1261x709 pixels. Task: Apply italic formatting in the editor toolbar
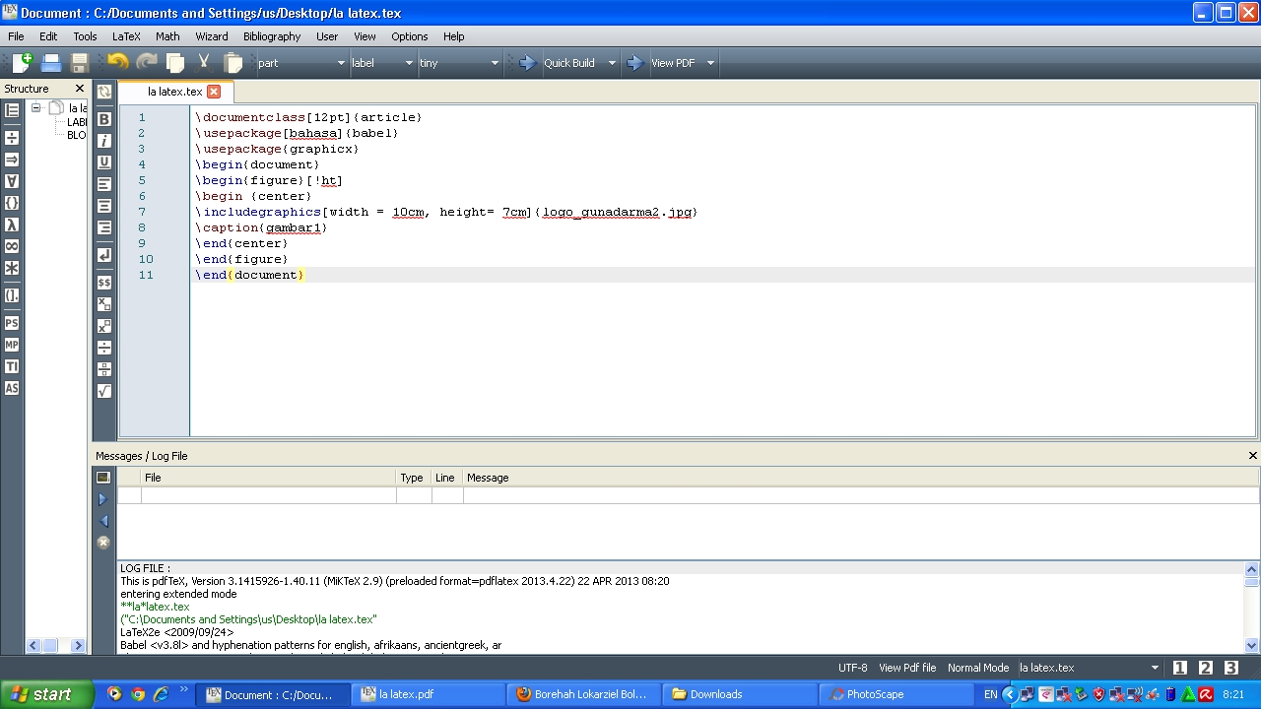(x=103, y=141)
